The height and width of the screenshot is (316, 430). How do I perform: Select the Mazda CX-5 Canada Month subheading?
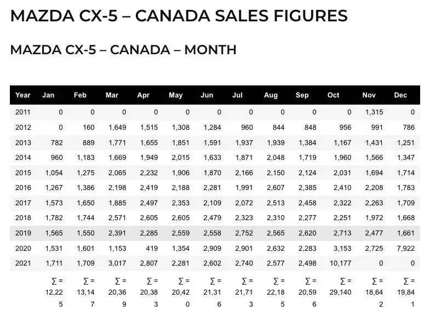point(123,50)
